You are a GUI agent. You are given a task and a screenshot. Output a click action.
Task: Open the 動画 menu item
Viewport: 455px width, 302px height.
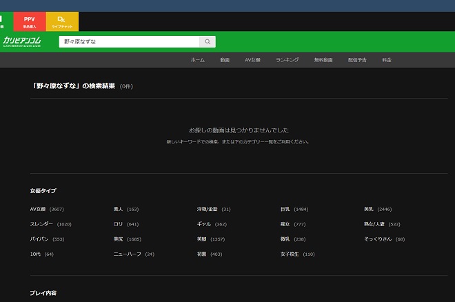(225, 60)
